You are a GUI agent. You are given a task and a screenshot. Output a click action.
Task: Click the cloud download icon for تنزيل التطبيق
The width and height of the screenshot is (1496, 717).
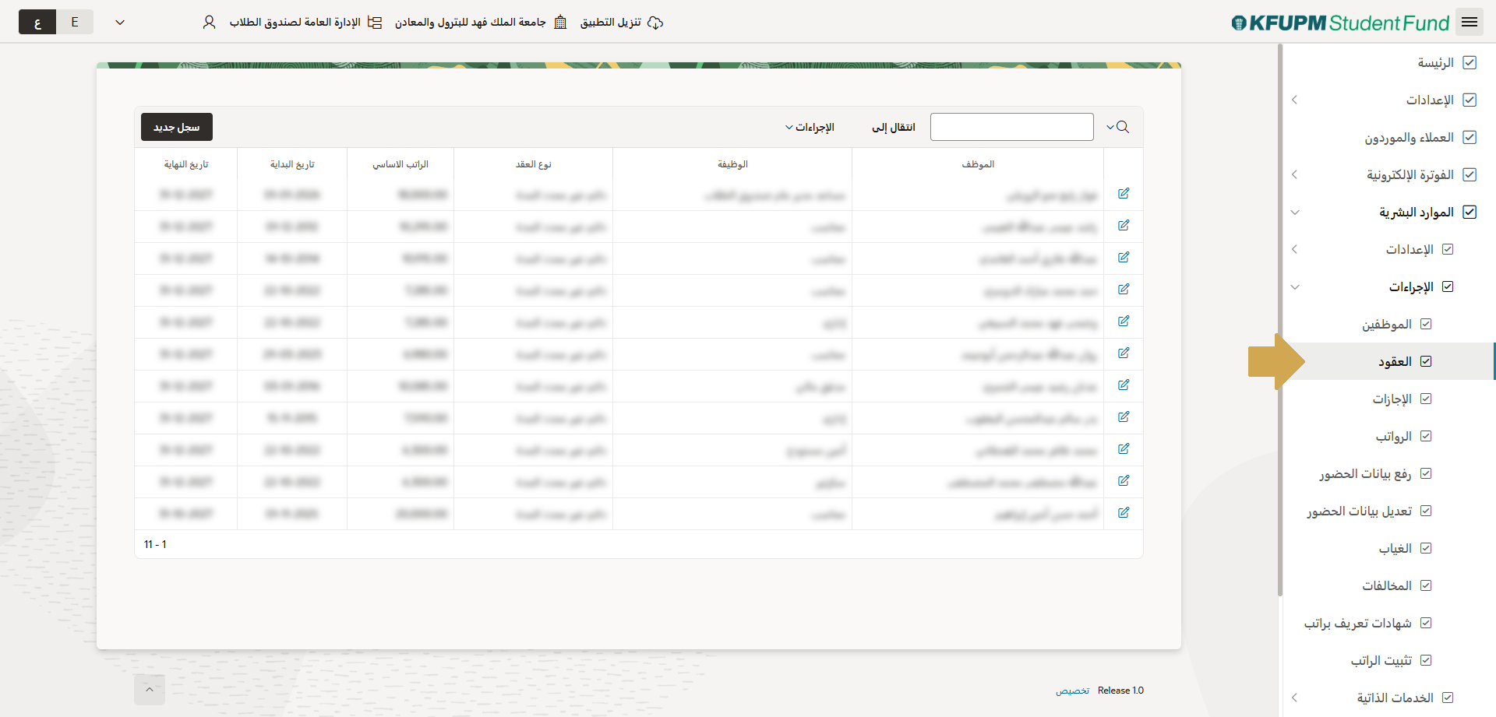(655, 23)
